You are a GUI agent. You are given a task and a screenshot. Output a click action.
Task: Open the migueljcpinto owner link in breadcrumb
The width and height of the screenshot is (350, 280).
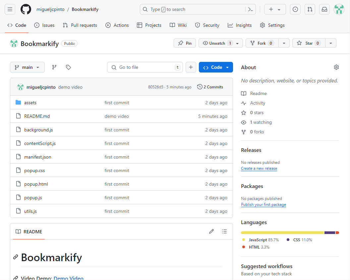click(50, 9)
